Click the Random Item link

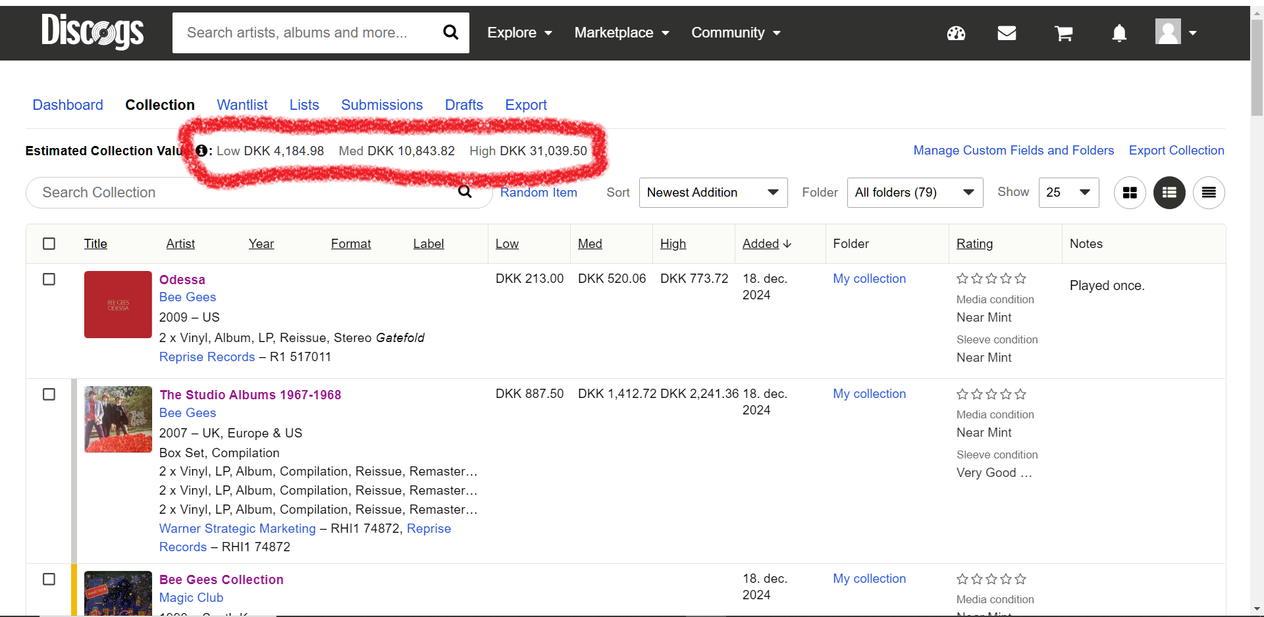pos(539,192)
